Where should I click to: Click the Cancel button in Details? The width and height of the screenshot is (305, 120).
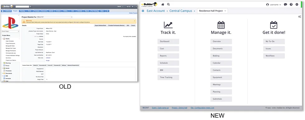click(x=133, y=25)
